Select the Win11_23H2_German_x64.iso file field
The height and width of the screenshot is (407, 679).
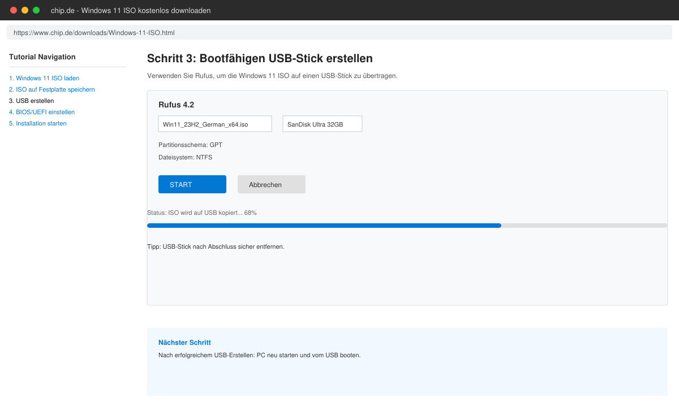(215, 124)
